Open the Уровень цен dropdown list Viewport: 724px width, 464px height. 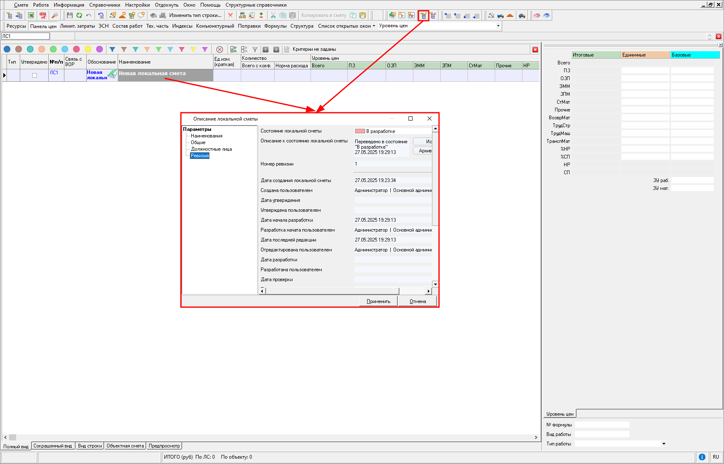498,26
